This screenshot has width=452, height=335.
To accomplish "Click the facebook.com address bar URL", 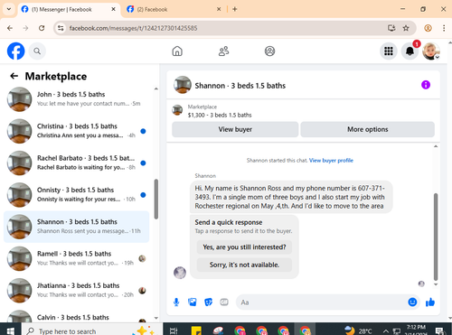I will [133, 28].
